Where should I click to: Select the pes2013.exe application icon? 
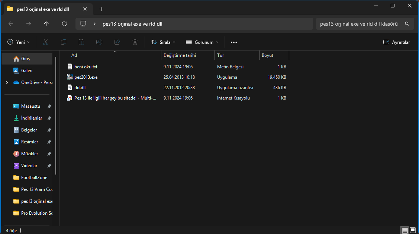(70, 77)
